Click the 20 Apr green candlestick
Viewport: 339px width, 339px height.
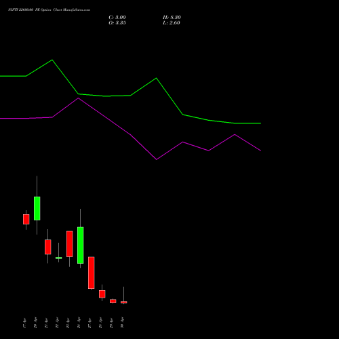click(x=37, y=208)
